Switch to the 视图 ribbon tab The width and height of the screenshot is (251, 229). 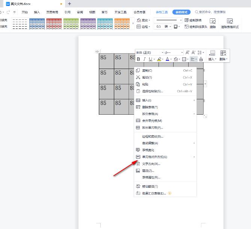point(92,12)
